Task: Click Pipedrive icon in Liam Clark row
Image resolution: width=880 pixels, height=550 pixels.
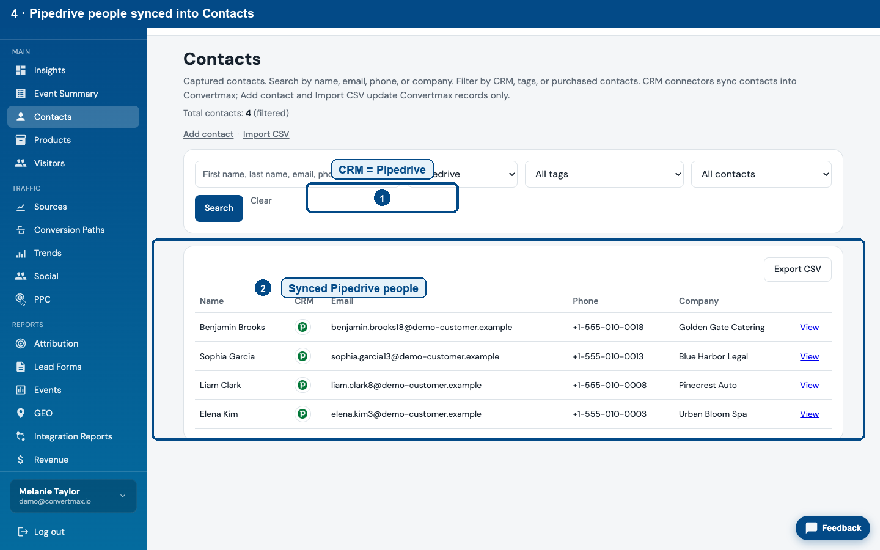Action: click(x=302, y=385)
